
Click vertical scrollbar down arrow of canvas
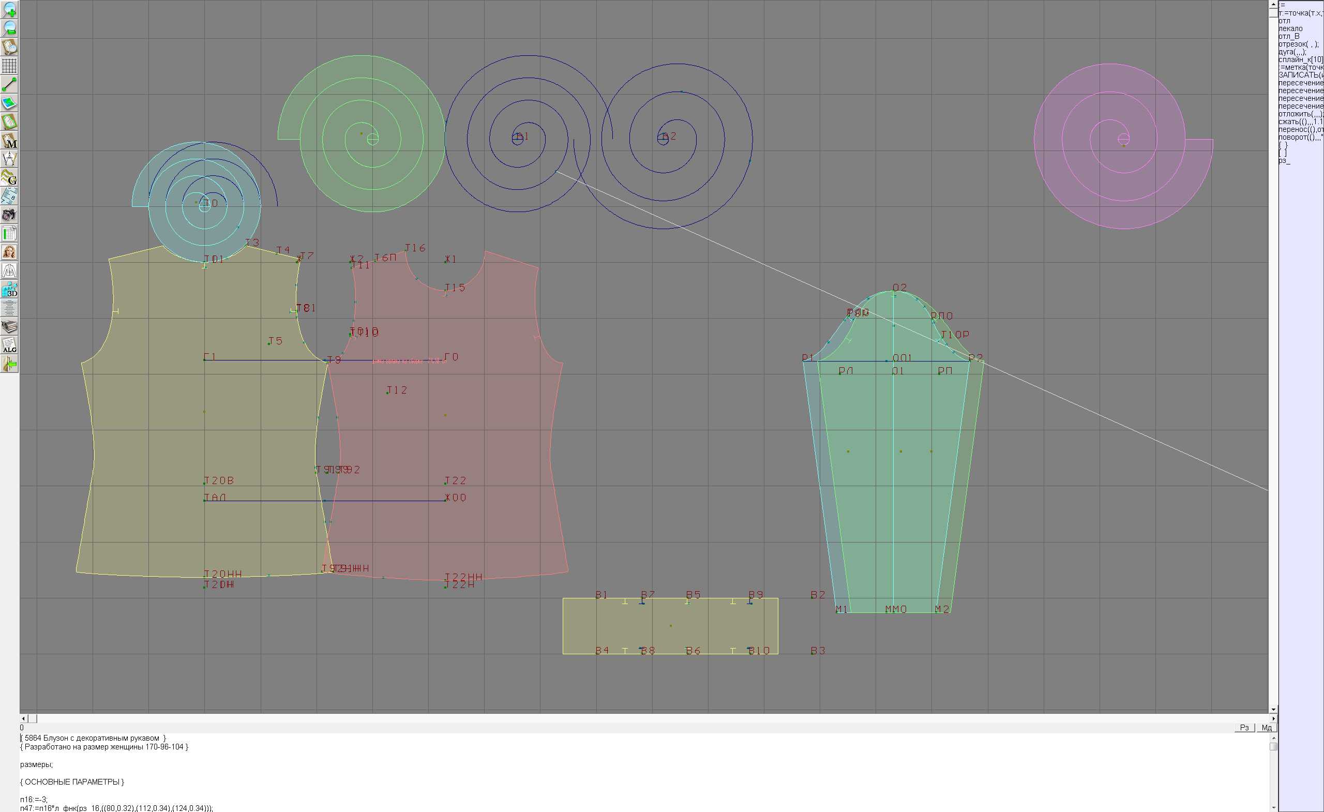tap(1273, 710)
